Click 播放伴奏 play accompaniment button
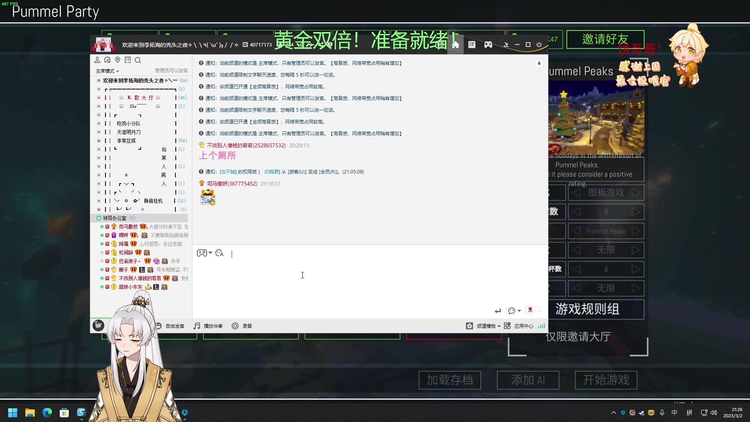The width and height of the screenshot is (750, 422). (x=208, y=326)
